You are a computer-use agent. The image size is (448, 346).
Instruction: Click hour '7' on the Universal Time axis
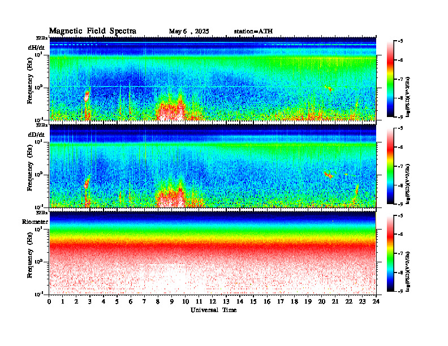(144, 302)
